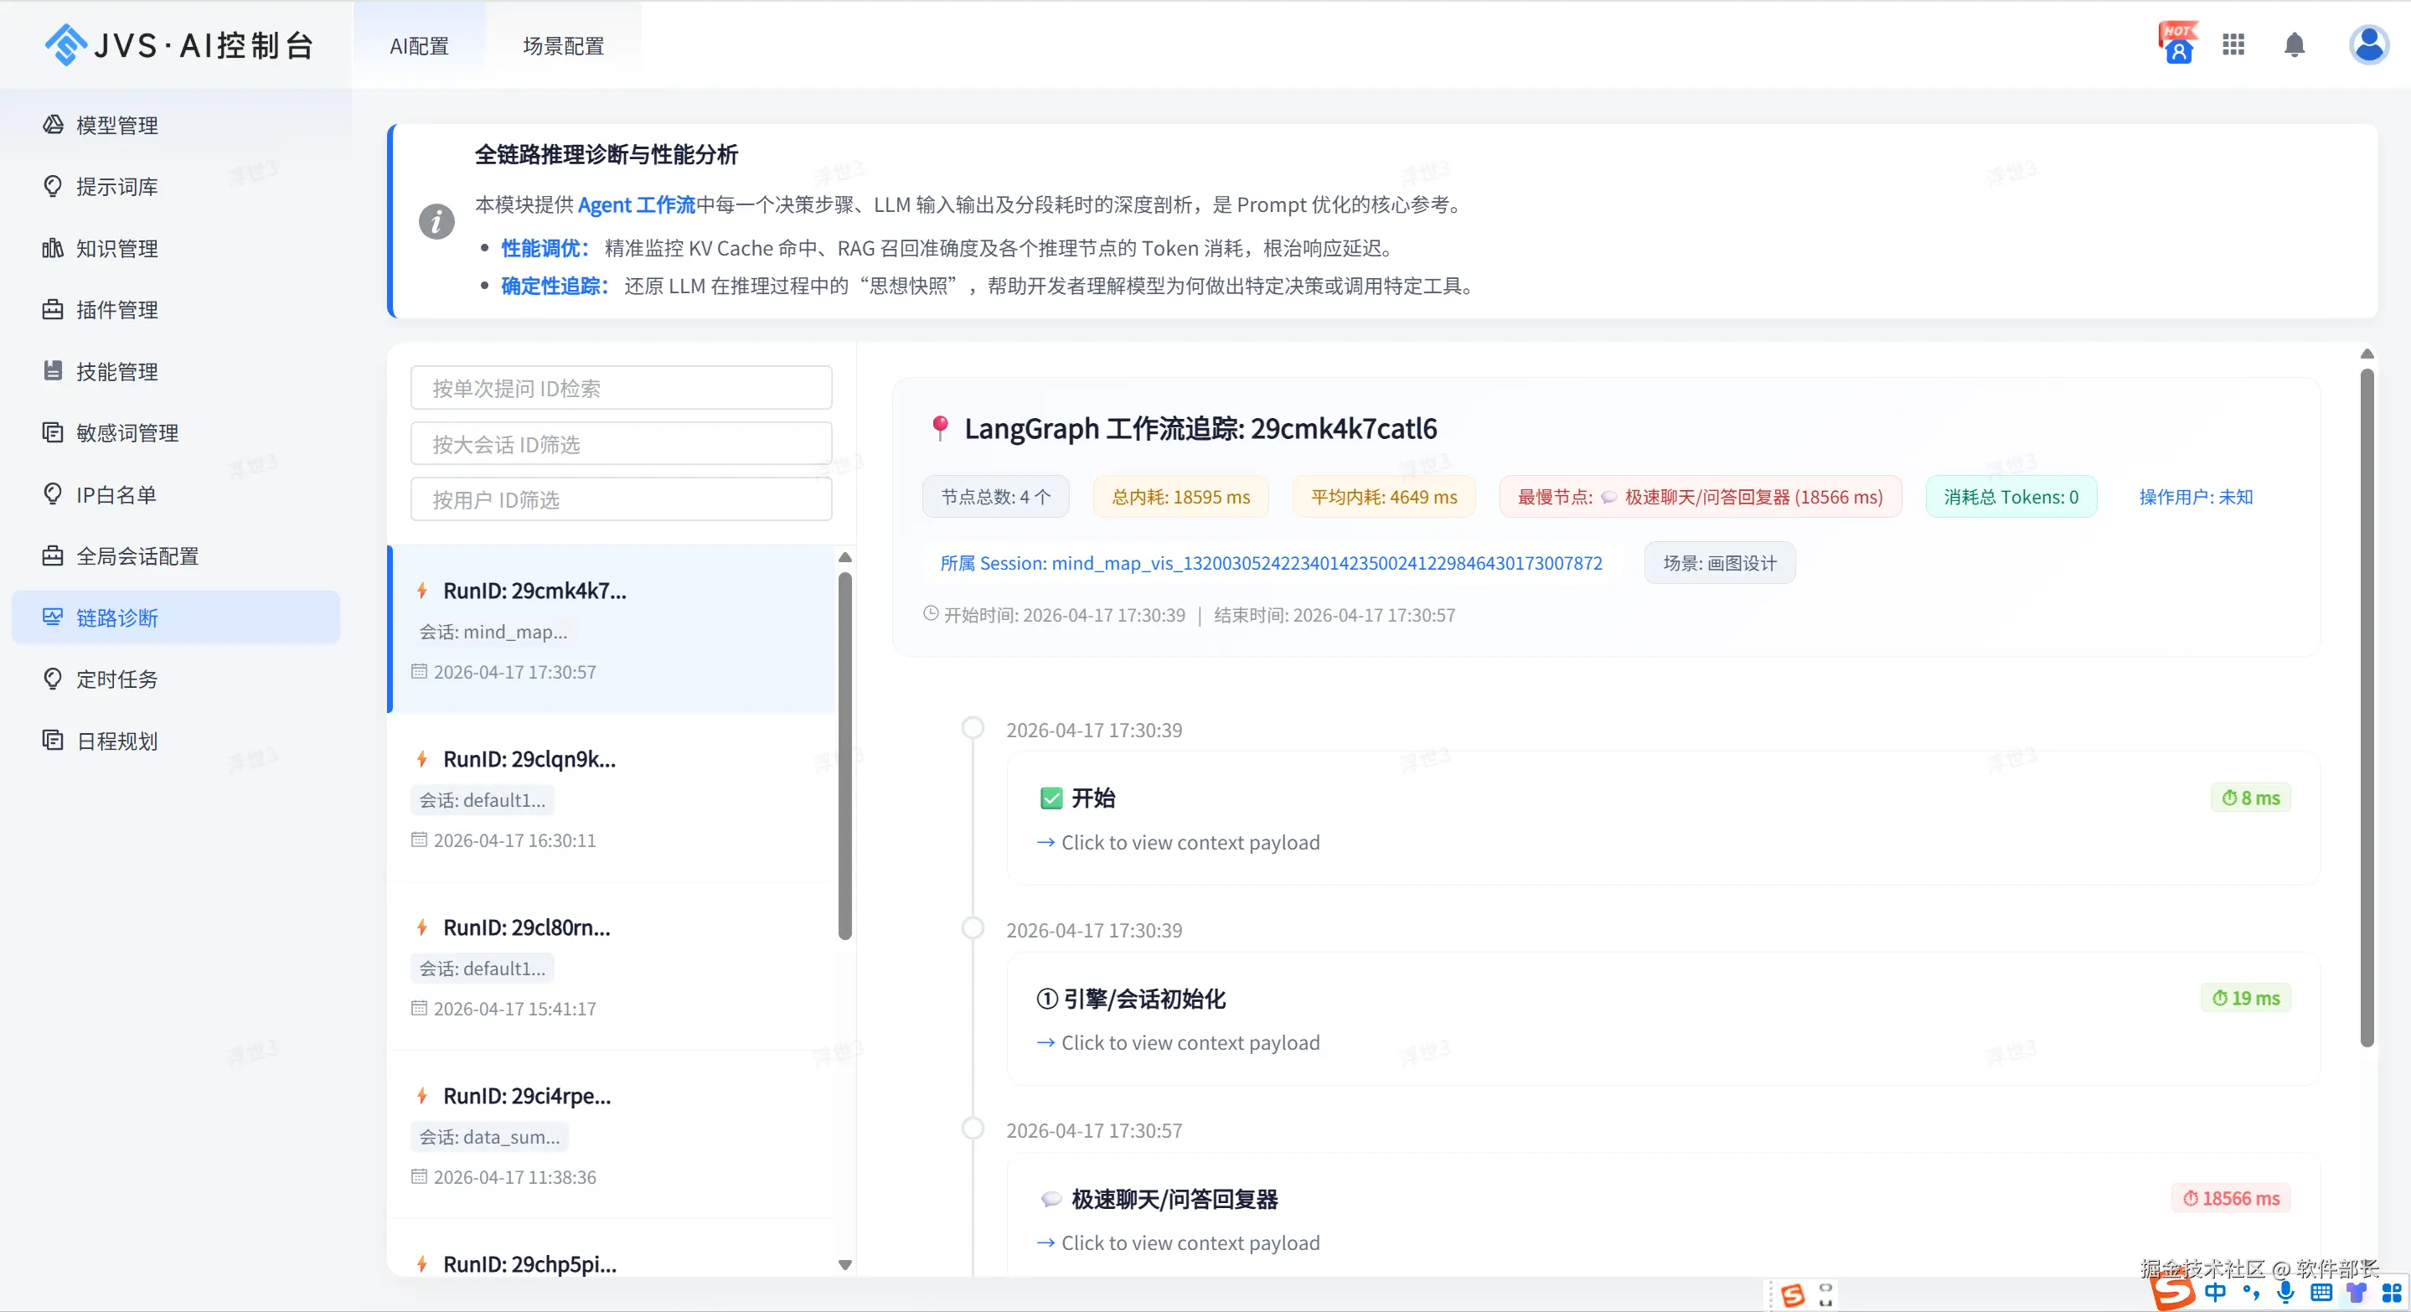This screenshot has width=2411, height=1312.
Task: Click run list scrollbar down arrow
Action: pyautogui.click(x=845, y=1264)
